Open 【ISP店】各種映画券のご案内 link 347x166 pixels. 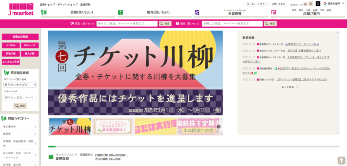304,51
